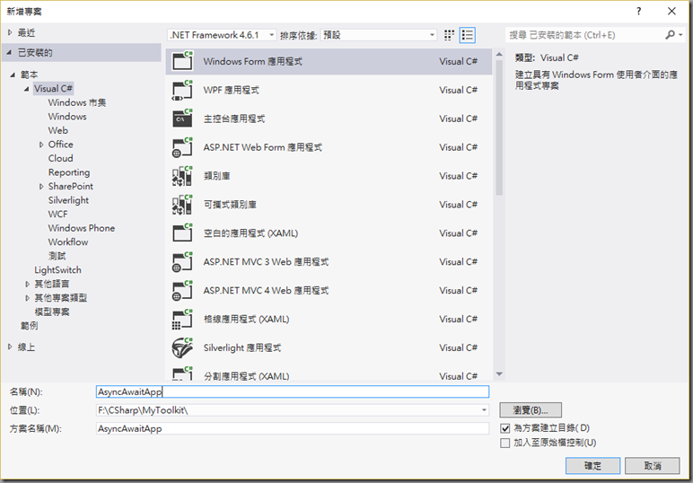Select ASP.NET MVC 4 Web application icon
The height and width of the screenshot is (483, 693).
tap(182, 290)
